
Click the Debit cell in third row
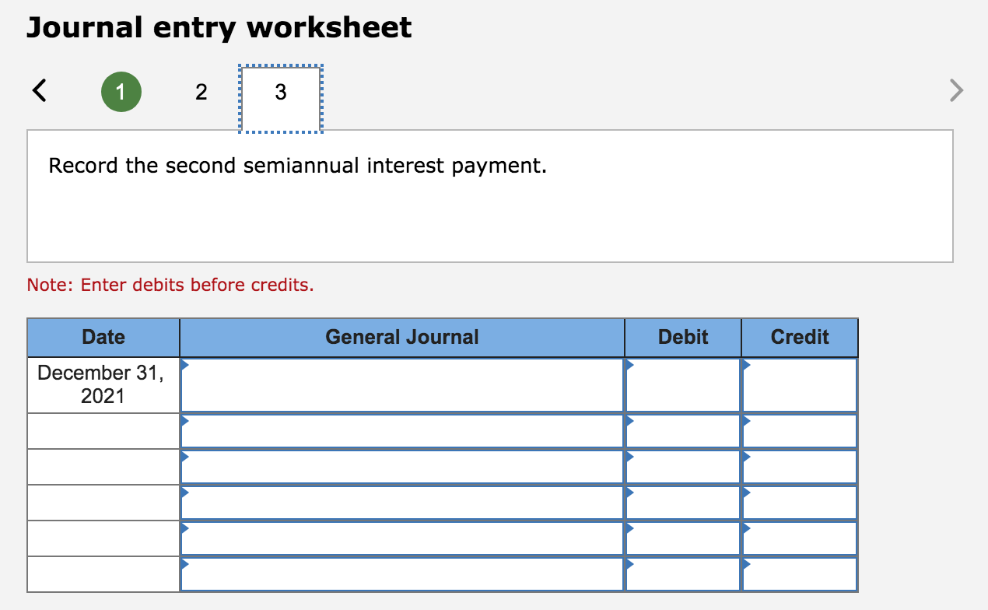point(683,467)
